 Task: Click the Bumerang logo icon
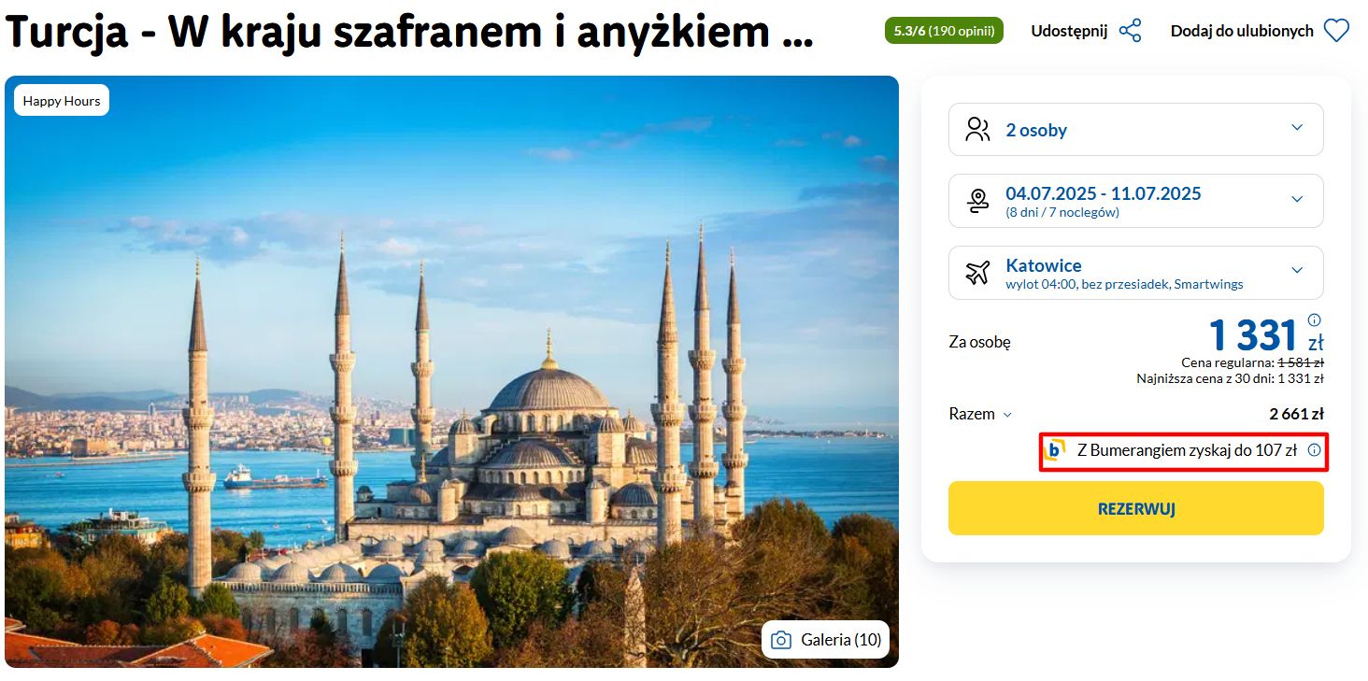1055,450
